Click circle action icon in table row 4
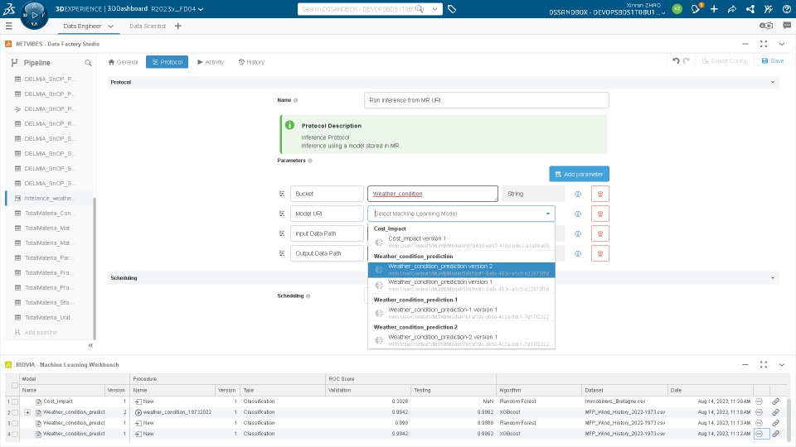Screen dimensions: 796x447 coord(759,434)
